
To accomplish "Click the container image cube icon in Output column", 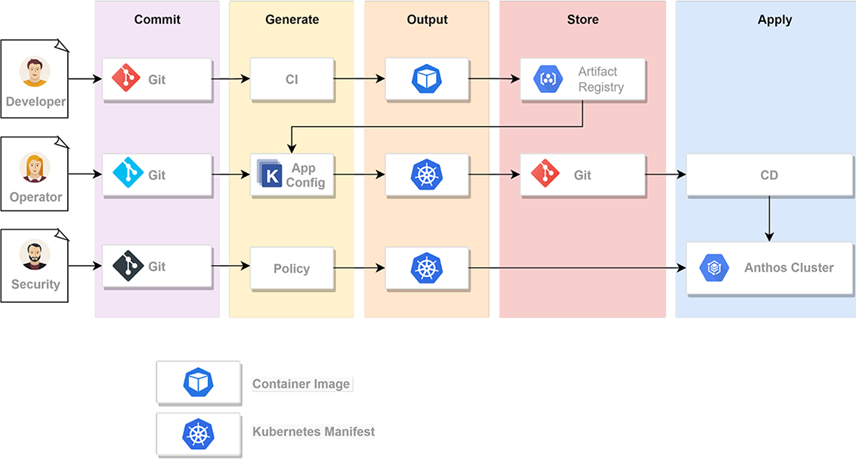I will coord(426,79).
